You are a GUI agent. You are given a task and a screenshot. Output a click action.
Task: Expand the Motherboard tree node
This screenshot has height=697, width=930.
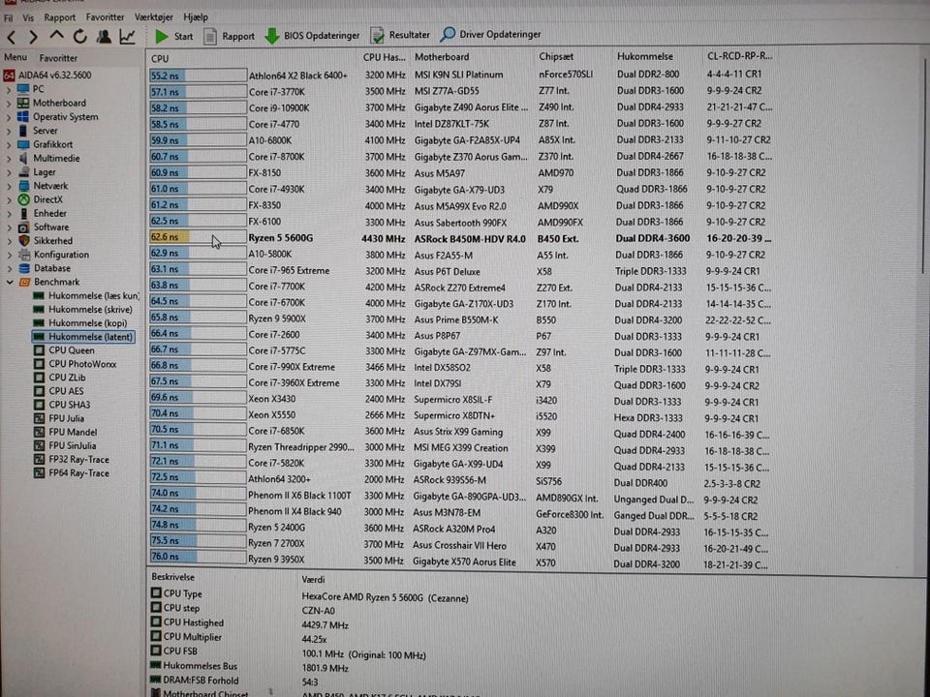click(9, 104)
